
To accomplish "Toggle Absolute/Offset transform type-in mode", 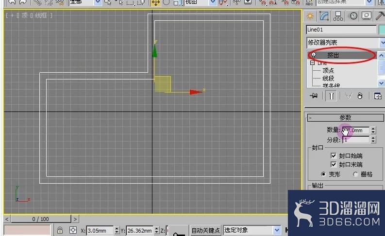I will pos(73,230).
